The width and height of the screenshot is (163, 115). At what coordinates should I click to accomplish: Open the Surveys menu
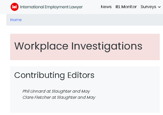click(x=148, y=7)
